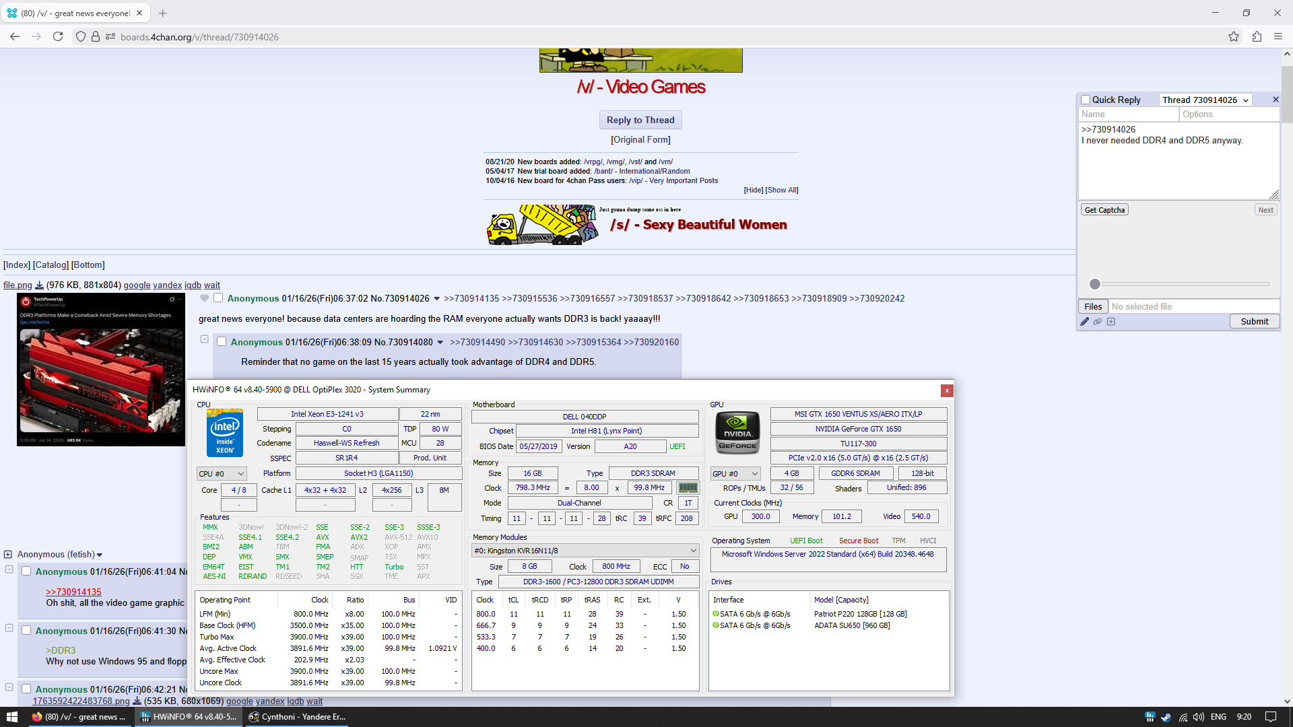Viewport: 1293px width, 727px height.
Task: Open the Kingston KVR16N11/8 memory module dropdown
Action: tap(585, 551)
